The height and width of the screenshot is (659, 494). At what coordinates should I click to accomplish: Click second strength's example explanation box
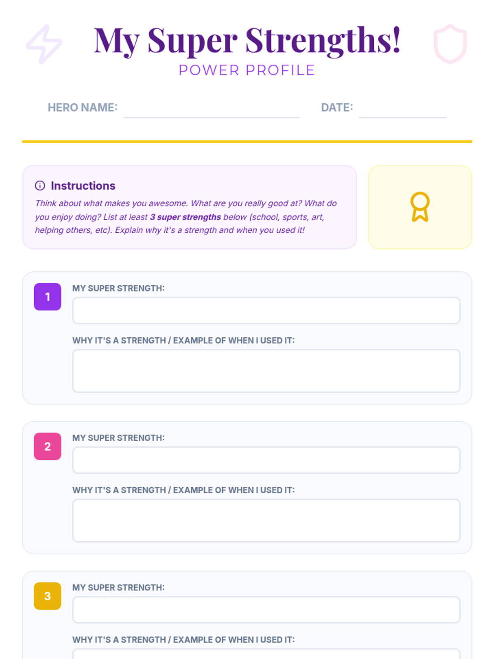coord(266,520)
